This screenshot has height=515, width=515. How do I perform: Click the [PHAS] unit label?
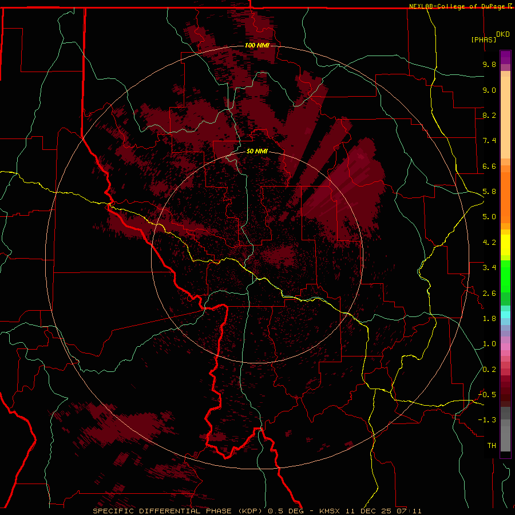coord(484,39)
